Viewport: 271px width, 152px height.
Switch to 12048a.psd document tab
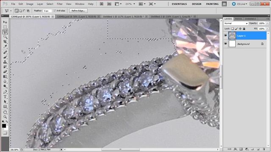click(78, 16)
